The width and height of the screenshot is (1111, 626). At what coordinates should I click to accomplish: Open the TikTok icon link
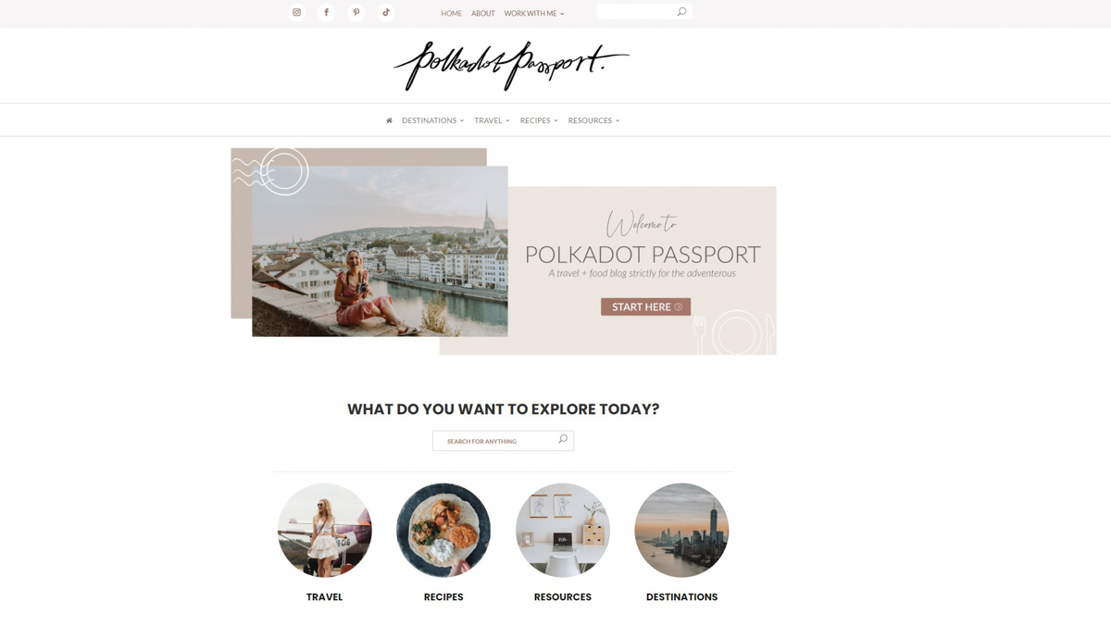click(386, 12)
